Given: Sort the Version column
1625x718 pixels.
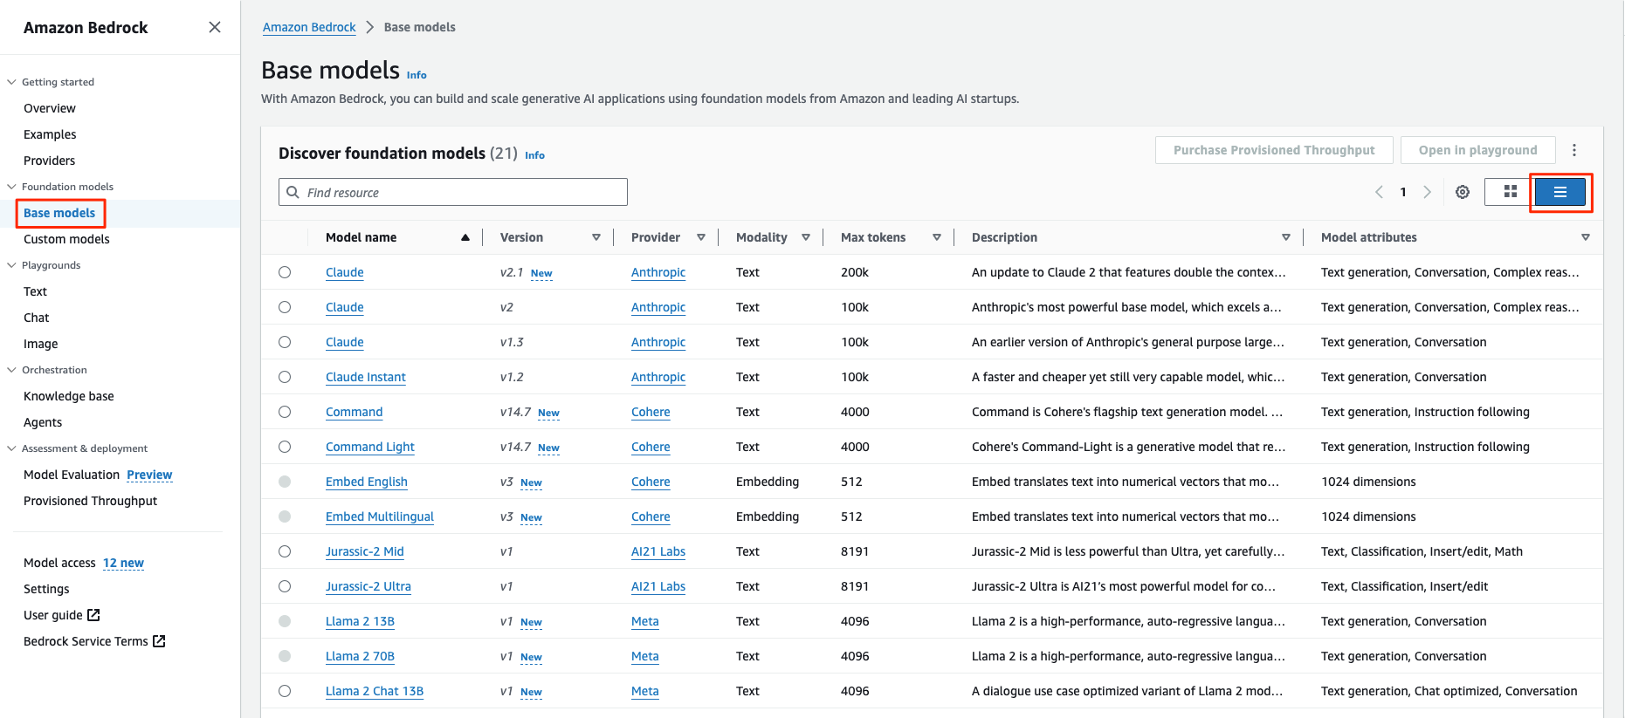Looking at the screenshot, I should click(x=596, y=237).
